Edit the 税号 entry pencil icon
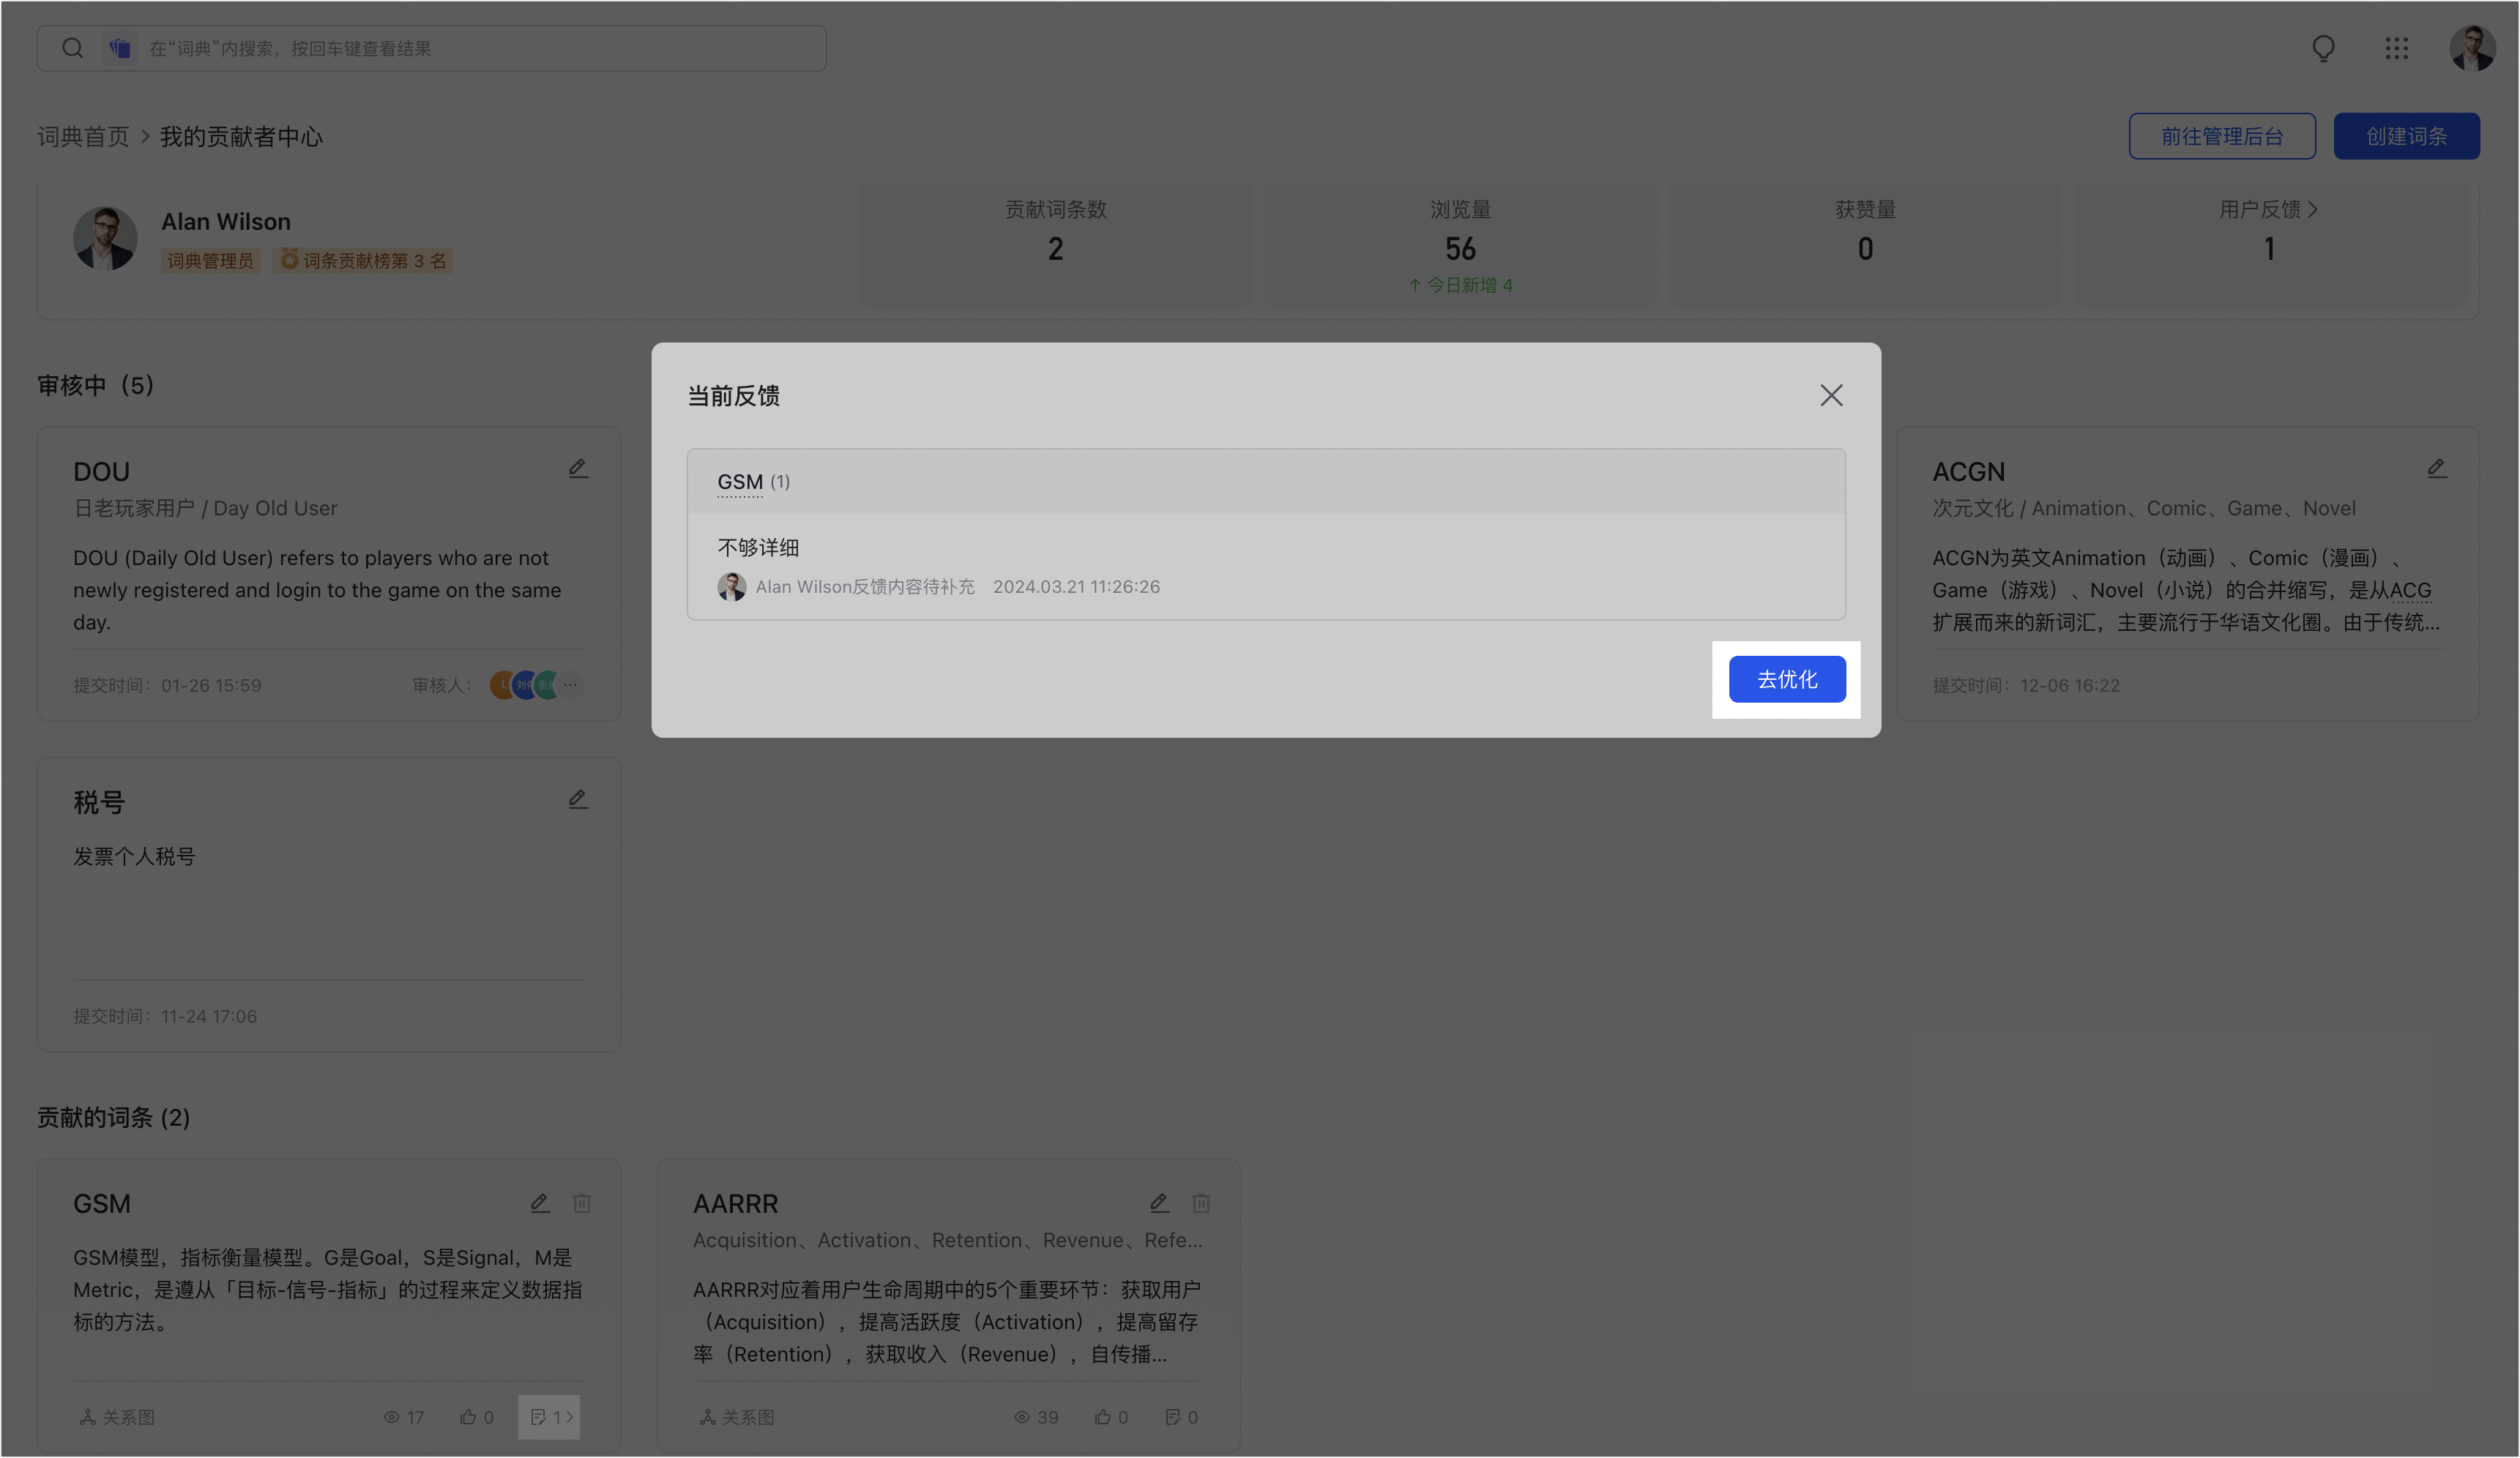 pos(578,799)
